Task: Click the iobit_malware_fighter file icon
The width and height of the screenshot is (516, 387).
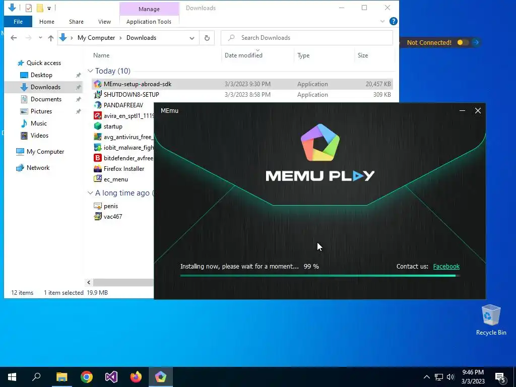Action: 97,148
